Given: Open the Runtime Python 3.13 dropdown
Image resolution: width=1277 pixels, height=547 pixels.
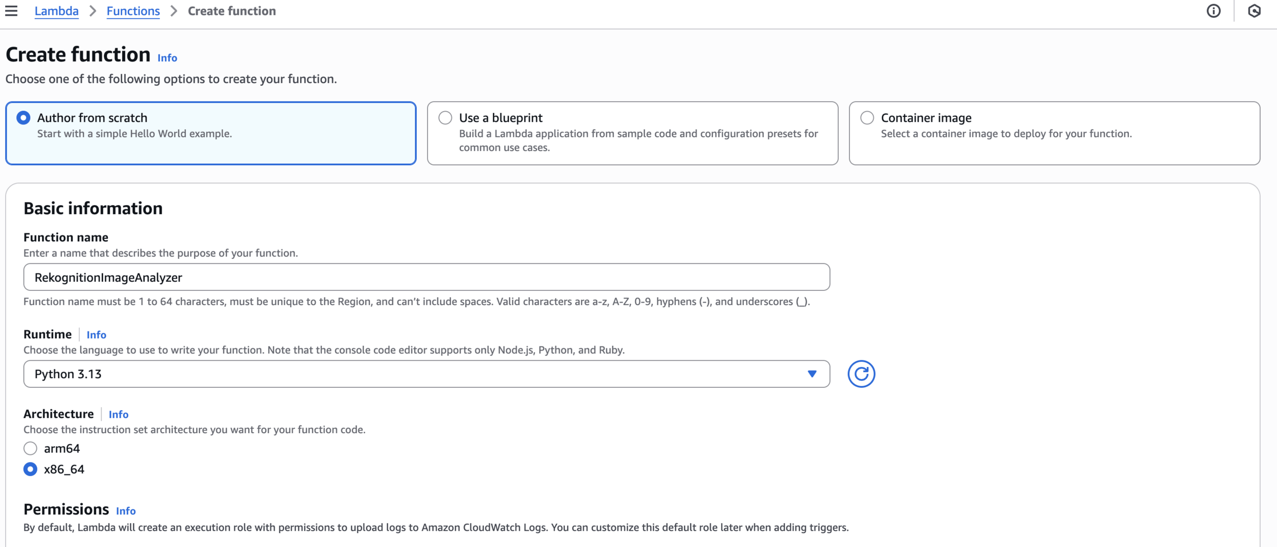Looking at the screenshot, I should coord(427,374).
